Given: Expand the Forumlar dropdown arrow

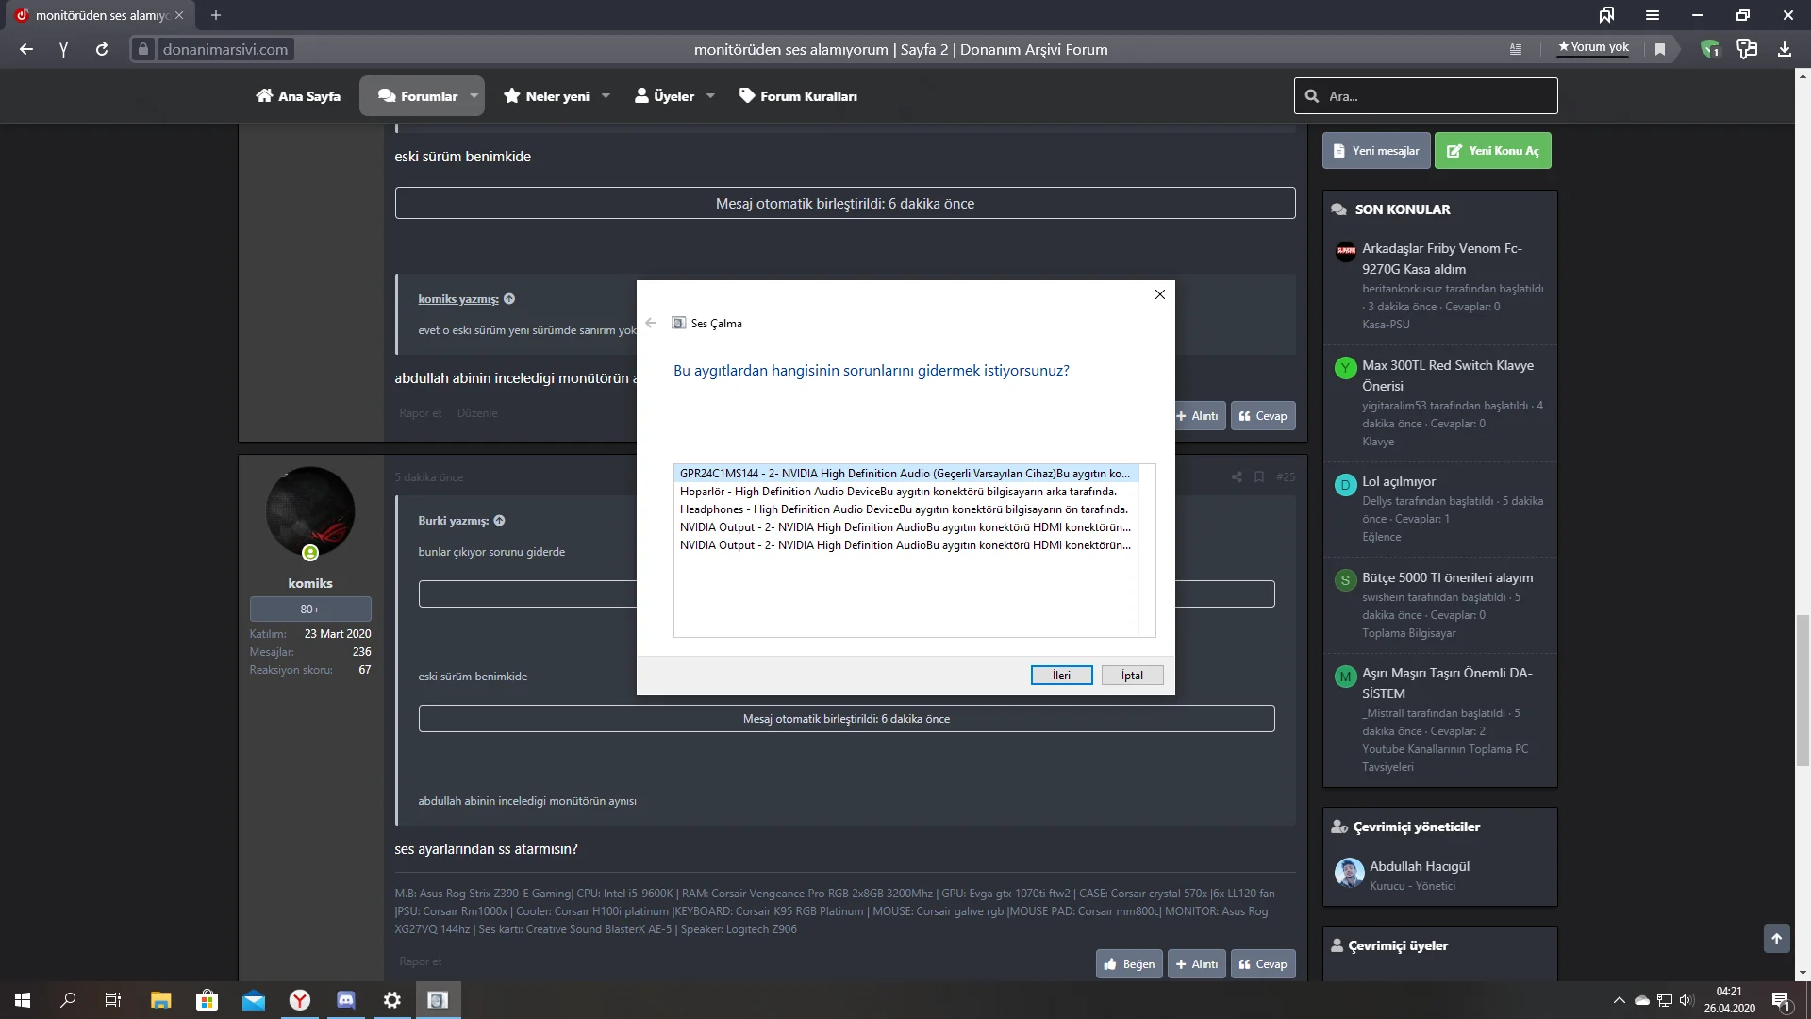Looking at the screenshot, I should (474, 96).
